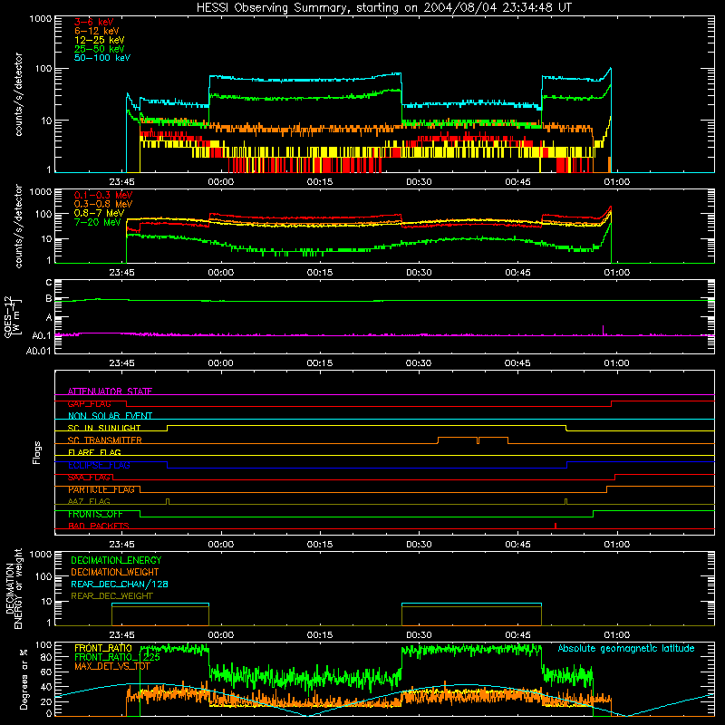Select the FRONTS_OFF flag label

pyautogui.click(x=95, y=514)
